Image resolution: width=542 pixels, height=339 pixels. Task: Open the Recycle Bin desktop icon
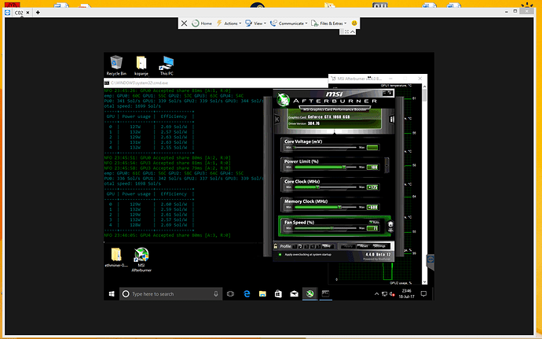pos(116,64)
